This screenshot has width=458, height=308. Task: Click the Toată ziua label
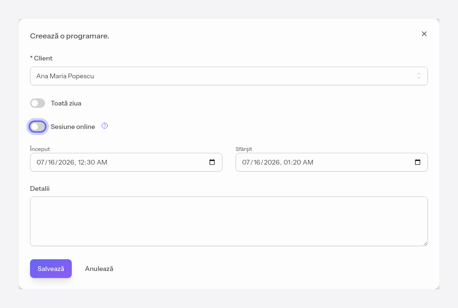[66, 103]
